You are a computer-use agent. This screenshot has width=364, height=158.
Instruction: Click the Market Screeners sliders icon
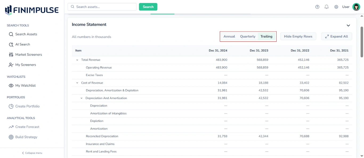click(11, 54)
